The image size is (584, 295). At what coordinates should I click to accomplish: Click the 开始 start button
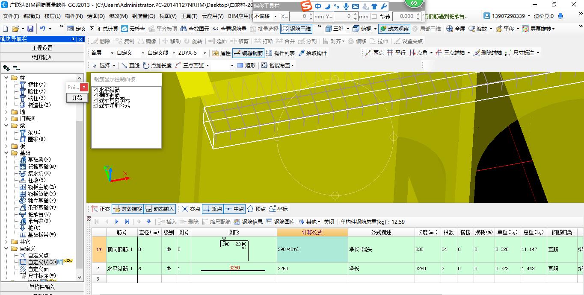(x=77, y=98)
